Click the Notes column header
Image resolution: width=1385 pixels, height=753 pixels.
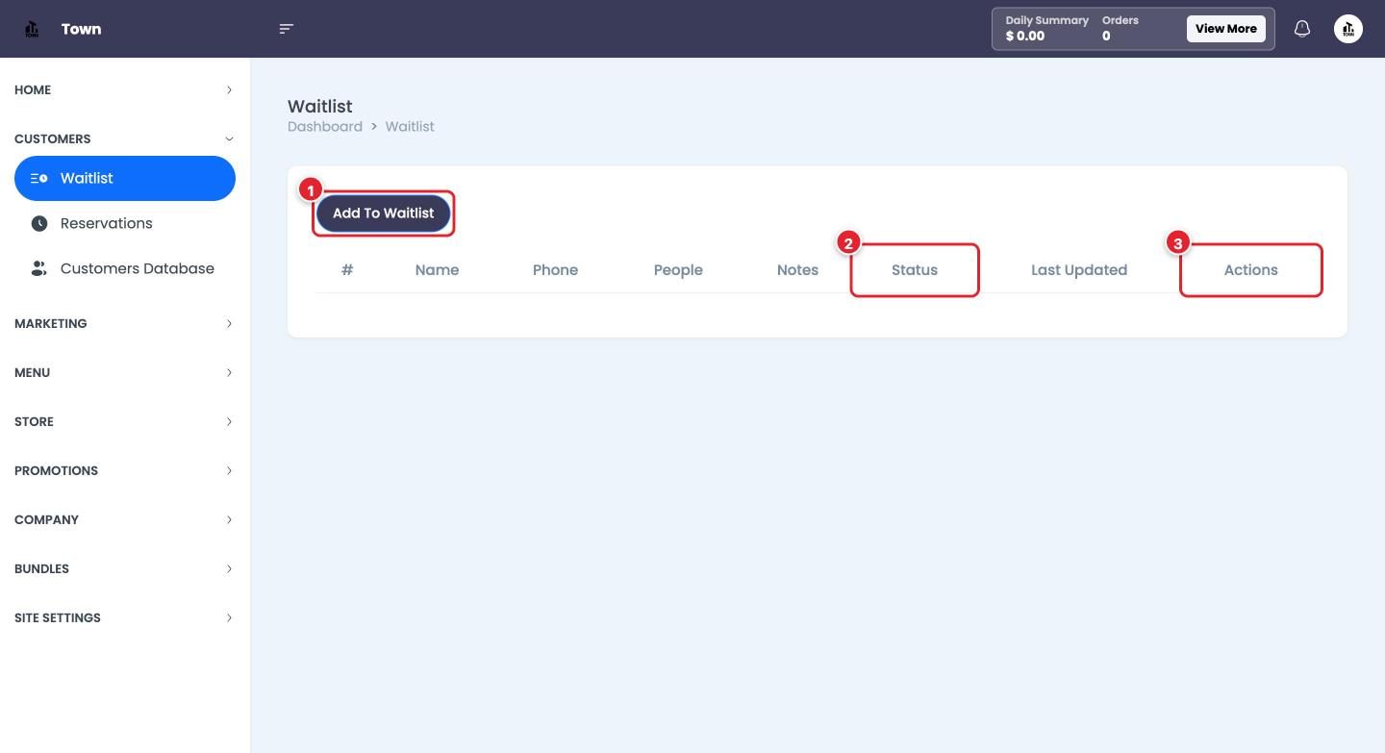(x=797, y=270)
